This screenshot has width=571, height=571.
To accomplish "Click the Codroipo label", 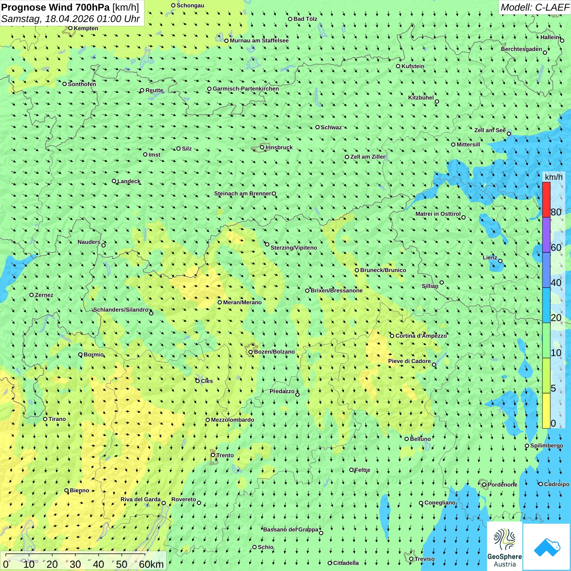I will (557, 484).
